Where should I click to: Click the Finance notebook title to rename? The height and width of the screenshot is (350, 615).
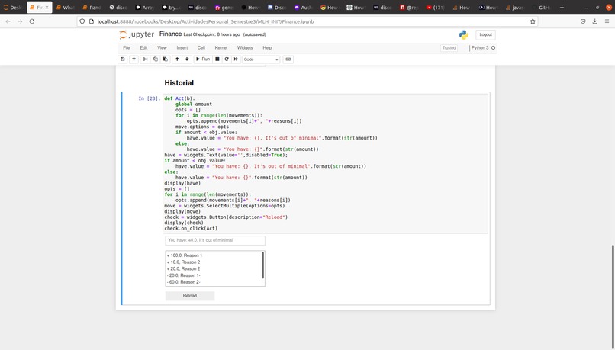point(170,34)
